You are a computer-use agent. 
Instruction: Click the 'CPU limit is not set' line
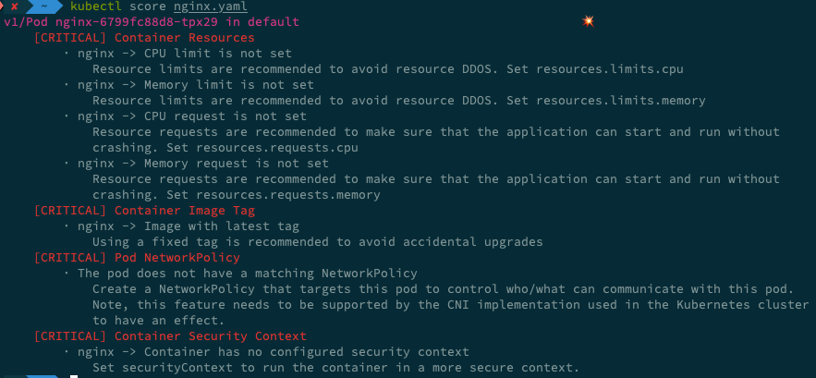pos(191,54)
